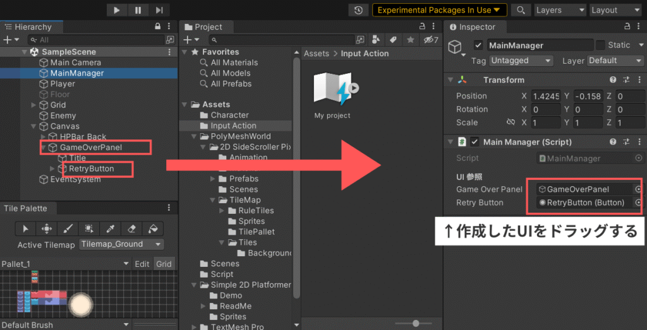Open the Active Tilemap dropdown

pos(121,244)
